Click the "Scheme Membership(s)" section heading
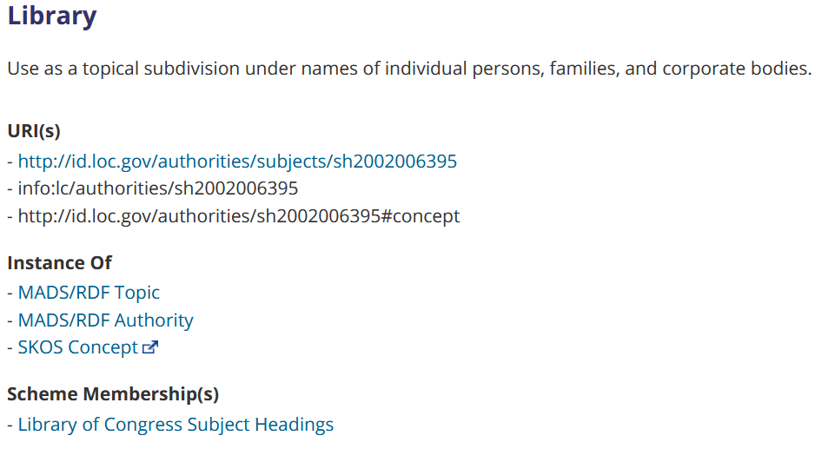This screenshot has width=828, height=449. [113, 394]
